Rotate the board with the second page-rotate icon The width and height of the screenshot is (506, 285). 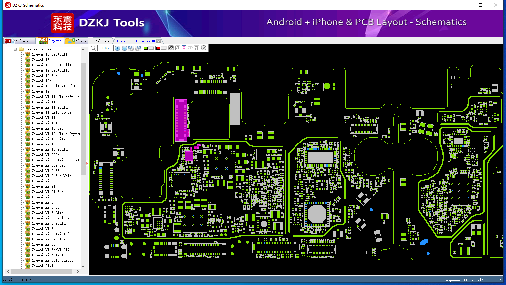[x=138, y=48]
